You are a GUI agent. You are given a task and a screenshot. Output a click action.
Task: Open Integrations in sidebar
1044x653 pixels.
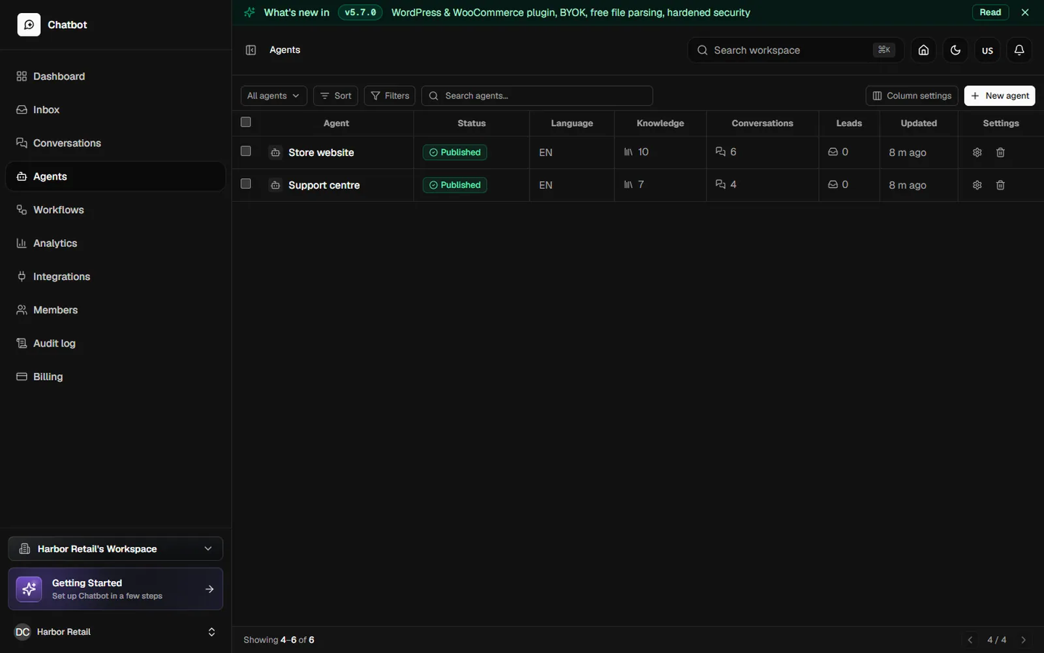click(115, 276)
